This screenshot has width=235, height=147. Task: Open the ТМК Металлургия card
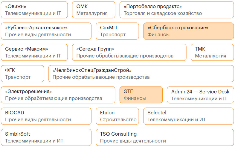click(x=212, y=52)
